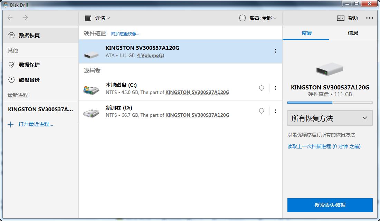Click the 数据恢复 sidebar icon
380x221 pixels.
click(11, 35)
